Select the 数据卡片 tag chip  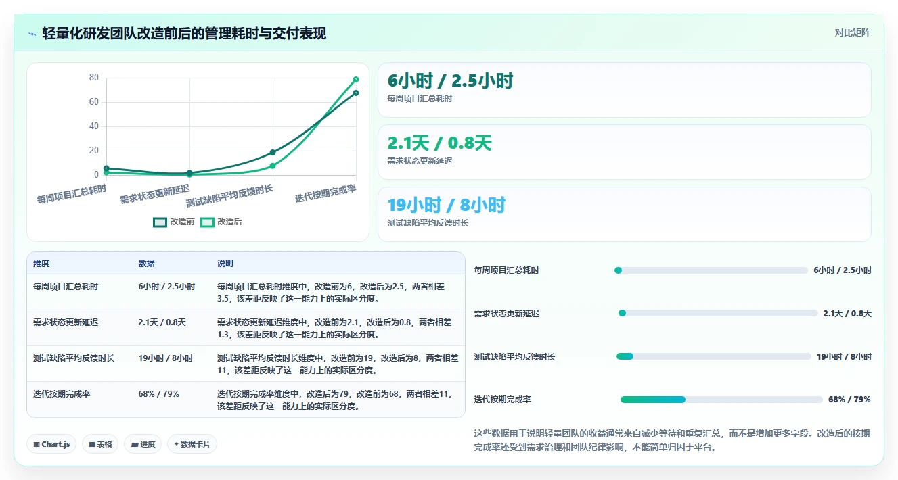pos(192,444)
